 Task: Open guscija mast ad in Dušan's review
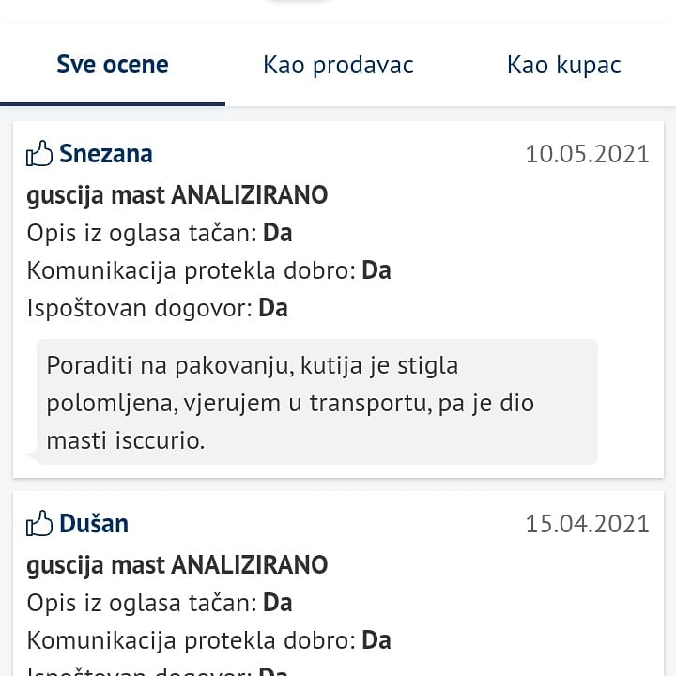point(177,565)
